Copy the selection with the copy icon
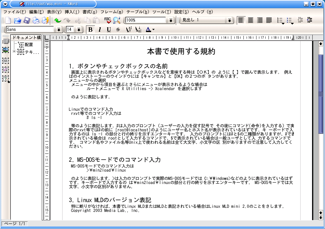The image size is (325, 229). [87, 20]
